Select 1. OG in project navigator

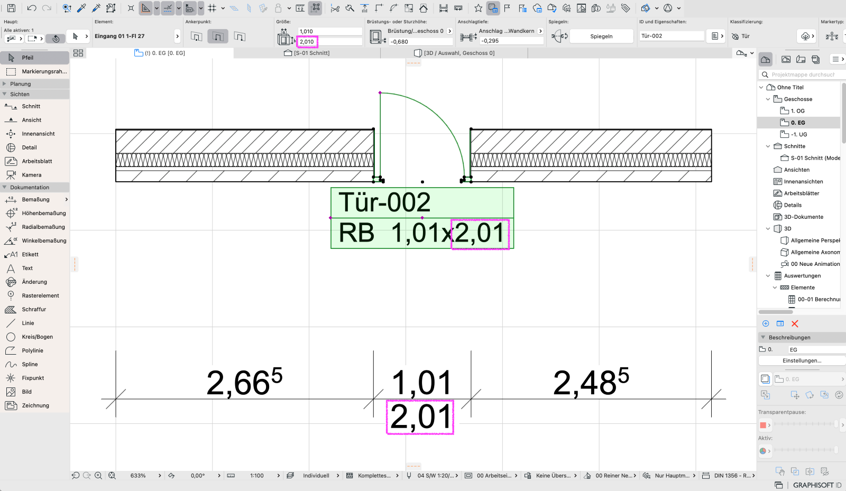pyautogui.click(x=797, y=111)
